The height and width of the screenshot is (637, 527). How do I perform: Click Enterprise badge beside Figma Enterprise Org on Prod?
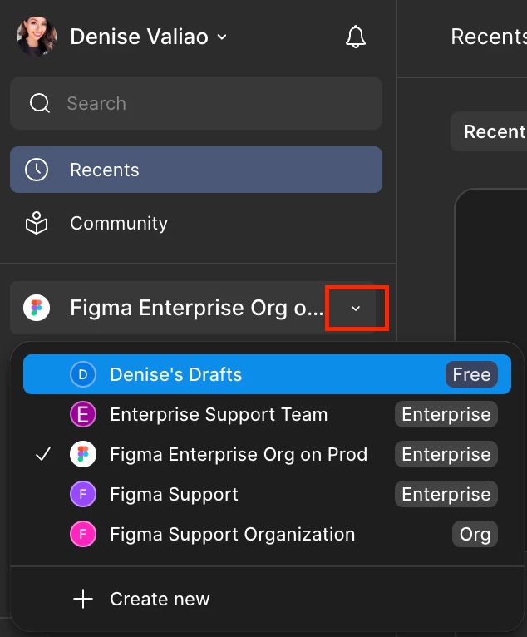click(446, 454)
